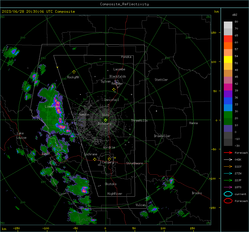
Task: Click the Cochrane town label
Action: (x=90, y=154)
